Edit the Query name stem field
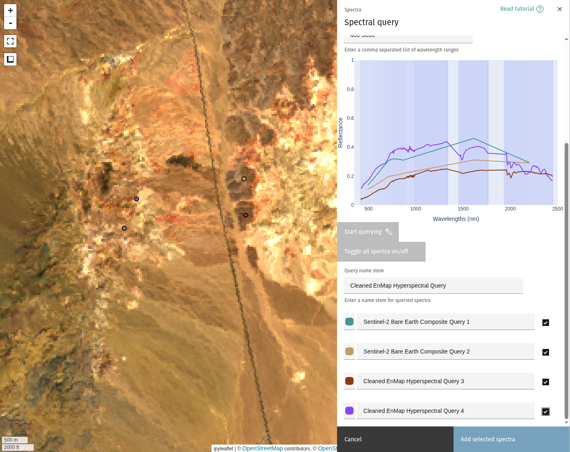Image resolution: width=570 pixels, height=452 pixels. (x=433, y=286)
